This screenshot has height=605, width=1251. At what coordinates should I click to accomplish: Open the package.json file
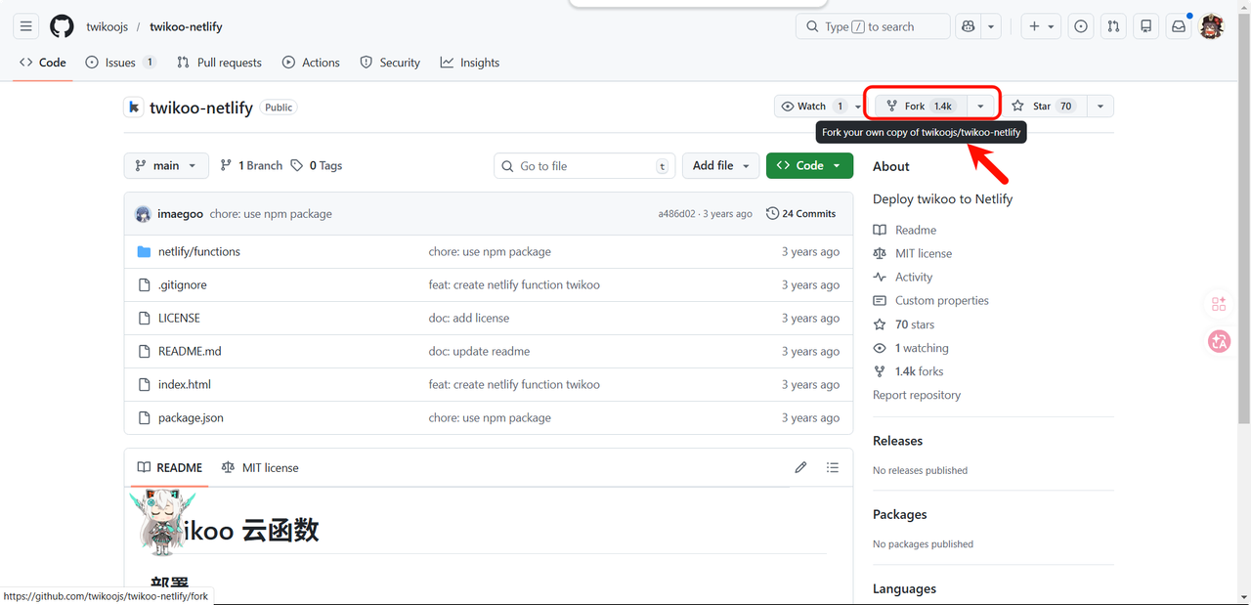point(191,417)
